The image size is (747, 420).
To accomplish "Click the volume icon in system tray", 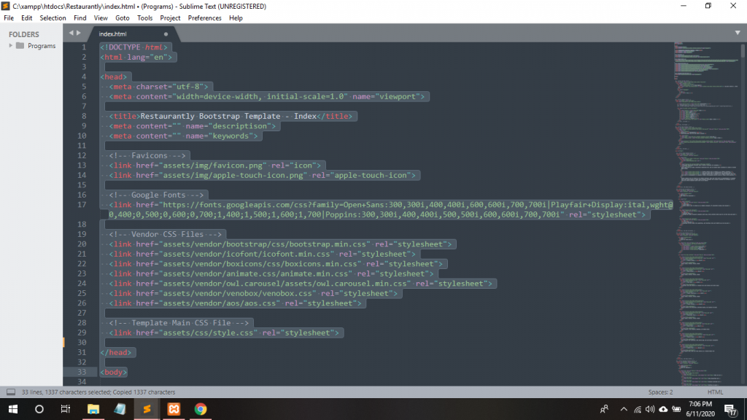I will (x=649, y=409).
